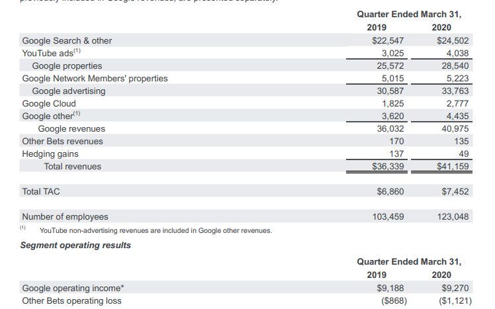This screenshot has width=495, height=309.
Task: Click the $7,452 Total TAC value
Action: 455,191
